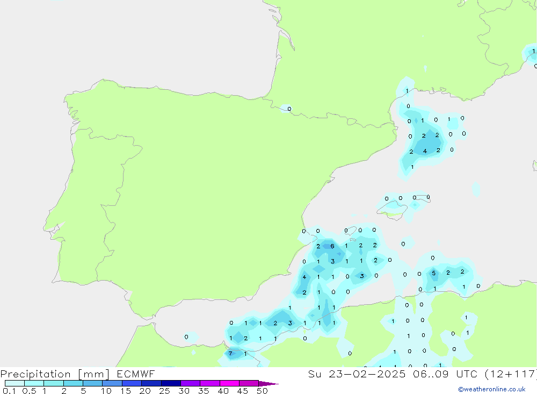Click the '(12+117)' forecast step text
The height and width of the screenshot is (394, 537).
click(511, 374)
